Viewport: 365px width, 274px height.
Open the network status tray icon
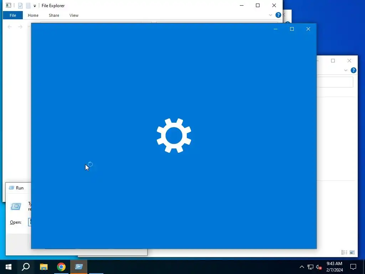point(310,267)
